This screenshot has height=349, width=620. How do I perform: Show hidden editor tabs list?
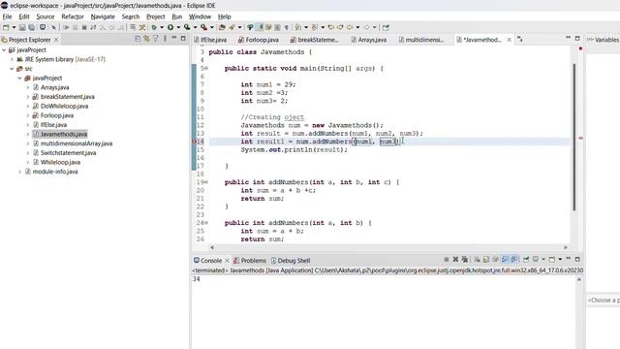tap(520, 39)
